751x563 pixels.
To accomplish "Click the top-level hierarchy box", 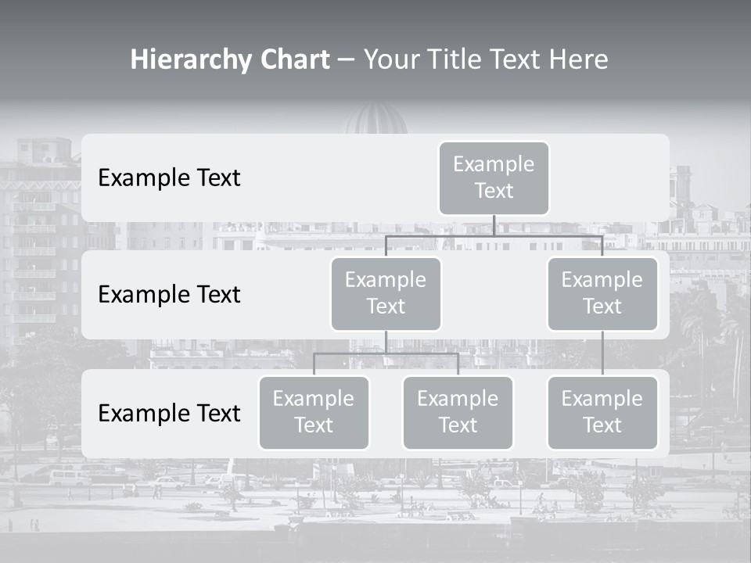I will coord(494,178).
